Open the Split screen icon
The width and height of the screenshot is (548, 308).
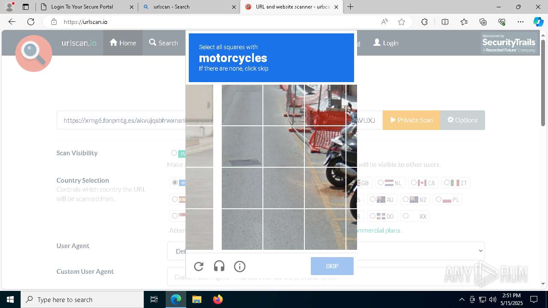(x=445, y=22)
